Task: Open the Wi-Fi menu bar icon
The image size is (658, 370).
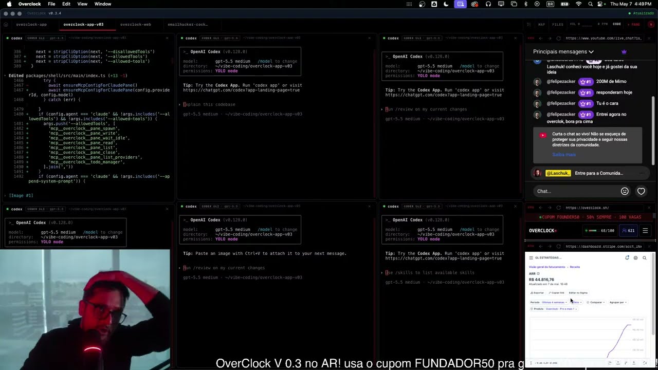Action: 579,4
